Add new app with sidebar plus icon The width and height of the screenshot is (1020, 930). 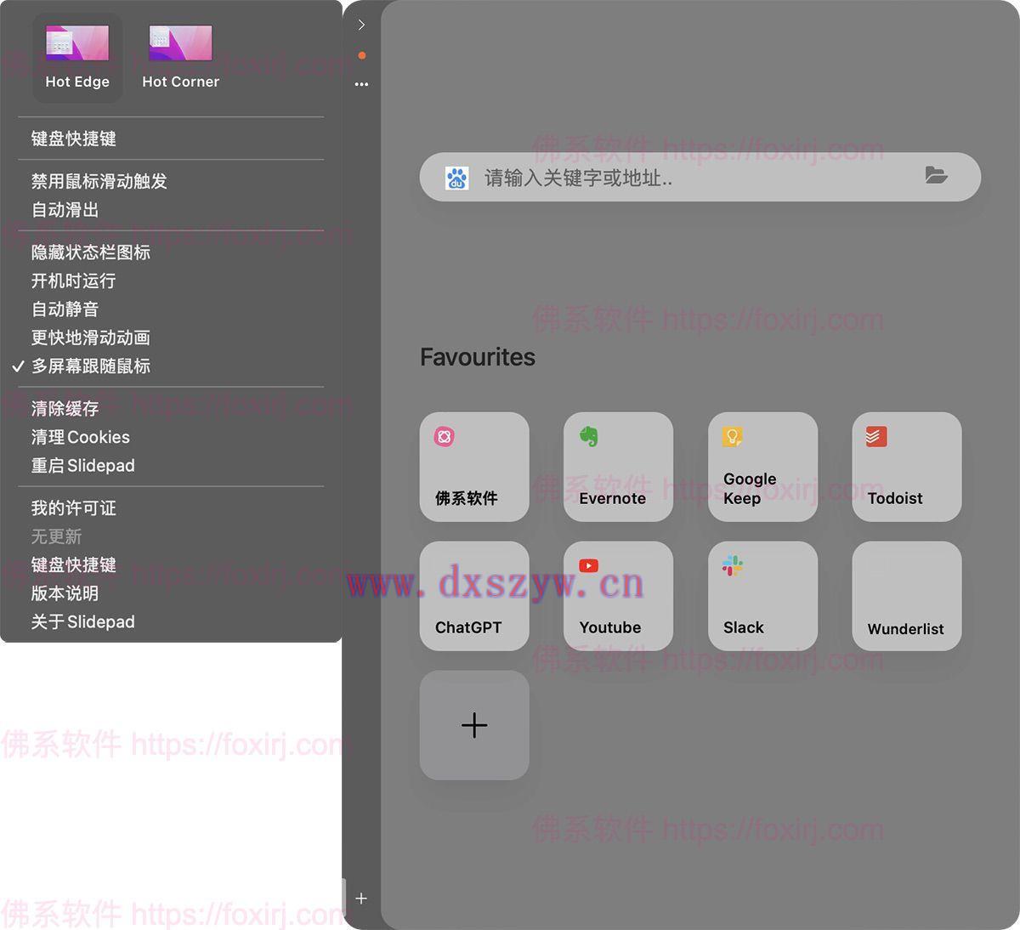pyautogui.click(x=361, y=899)
